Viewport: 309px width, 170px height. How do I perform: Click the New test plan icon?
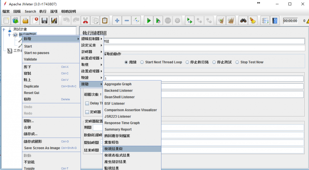[6, 20]
